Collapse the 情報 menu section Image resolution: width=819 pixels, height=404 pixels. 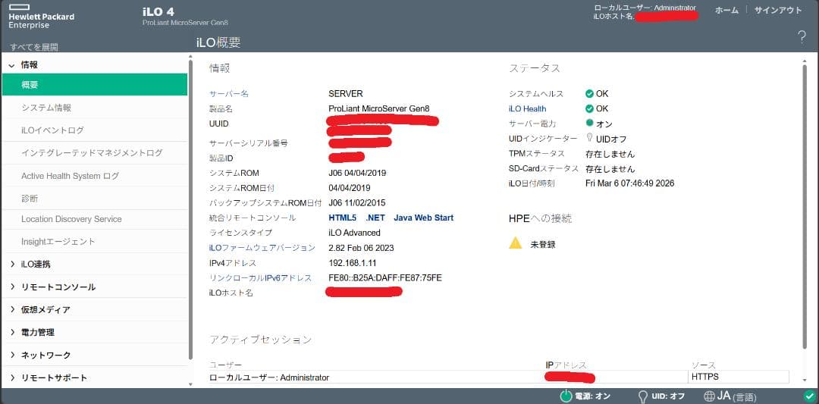point(11,65)
